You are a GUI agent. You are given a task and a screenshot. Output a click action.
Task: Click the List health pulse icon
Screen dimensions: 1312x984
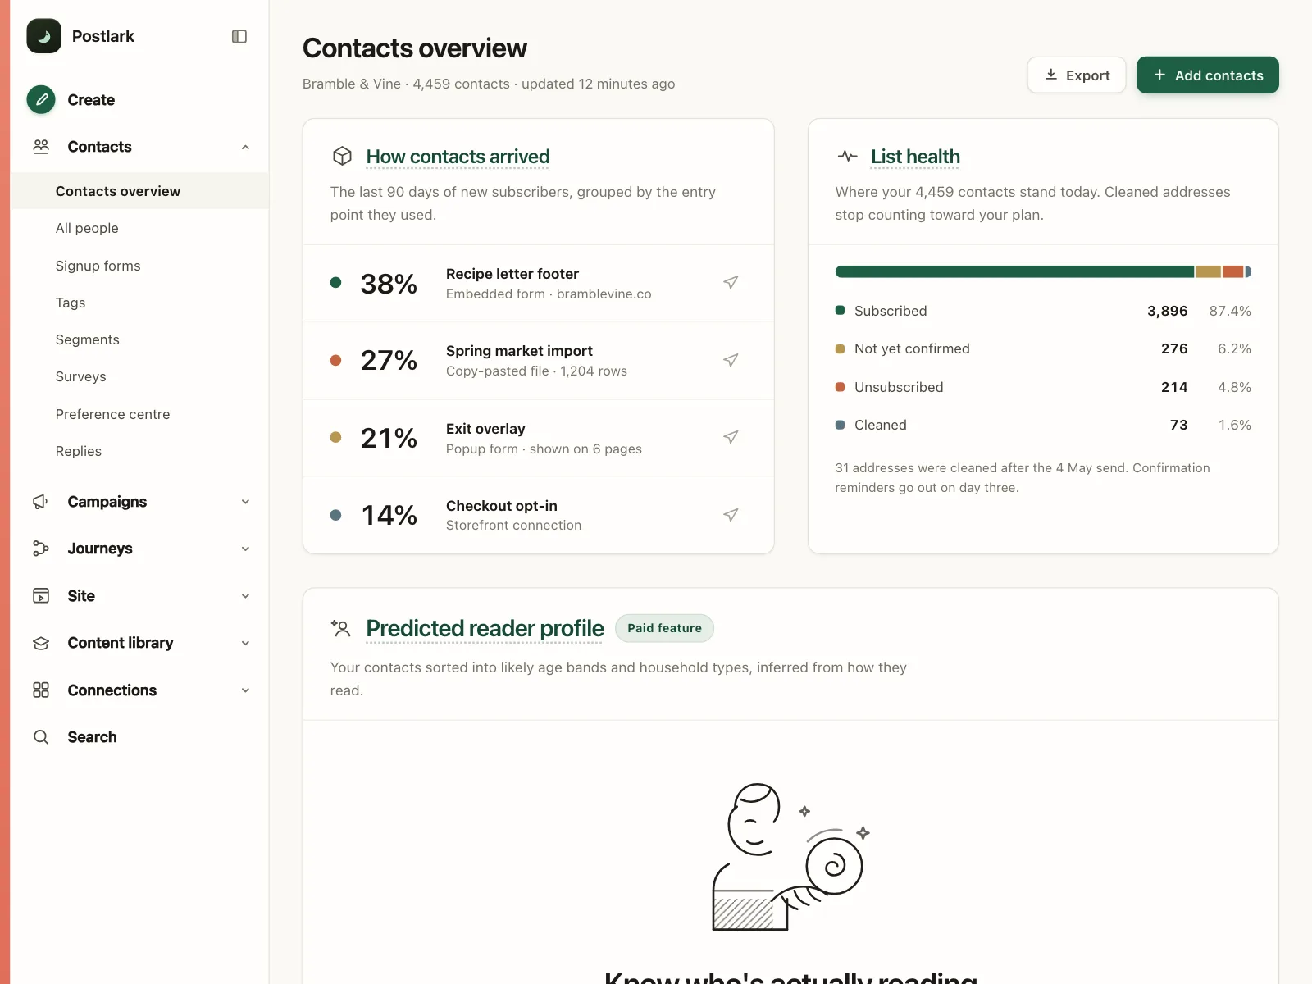847,156
